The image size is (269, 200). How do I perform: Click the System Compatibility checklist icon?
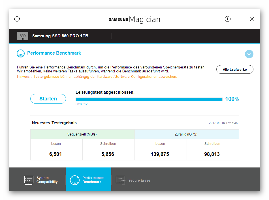[29, 180]
